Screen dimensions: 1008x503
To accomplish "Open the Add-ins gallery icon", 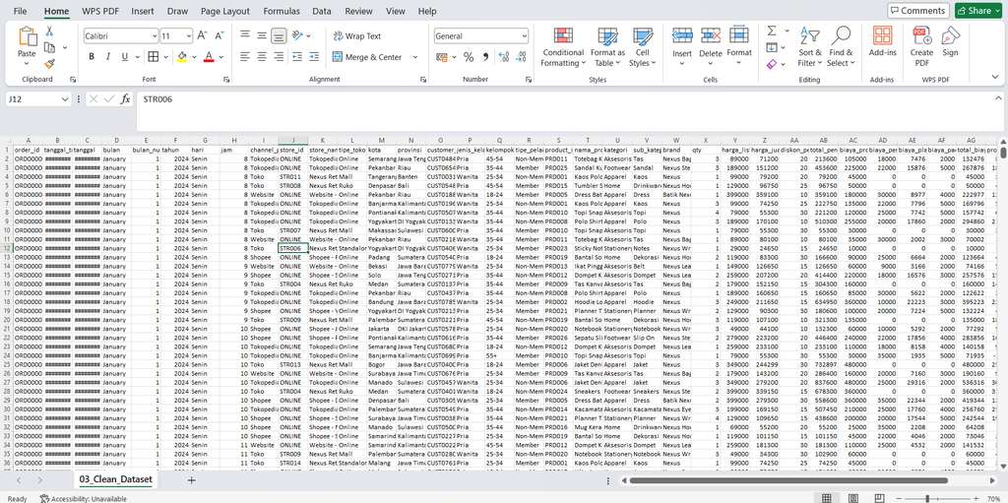I will point(882,41).
